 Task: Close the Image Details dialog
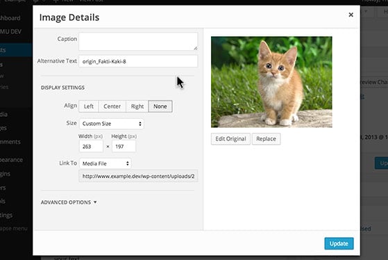tap(351, 15)
